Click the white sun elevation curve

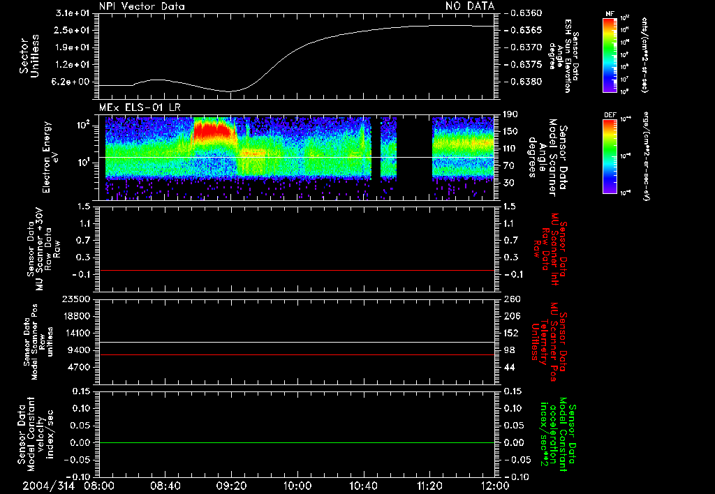[296, 50]
